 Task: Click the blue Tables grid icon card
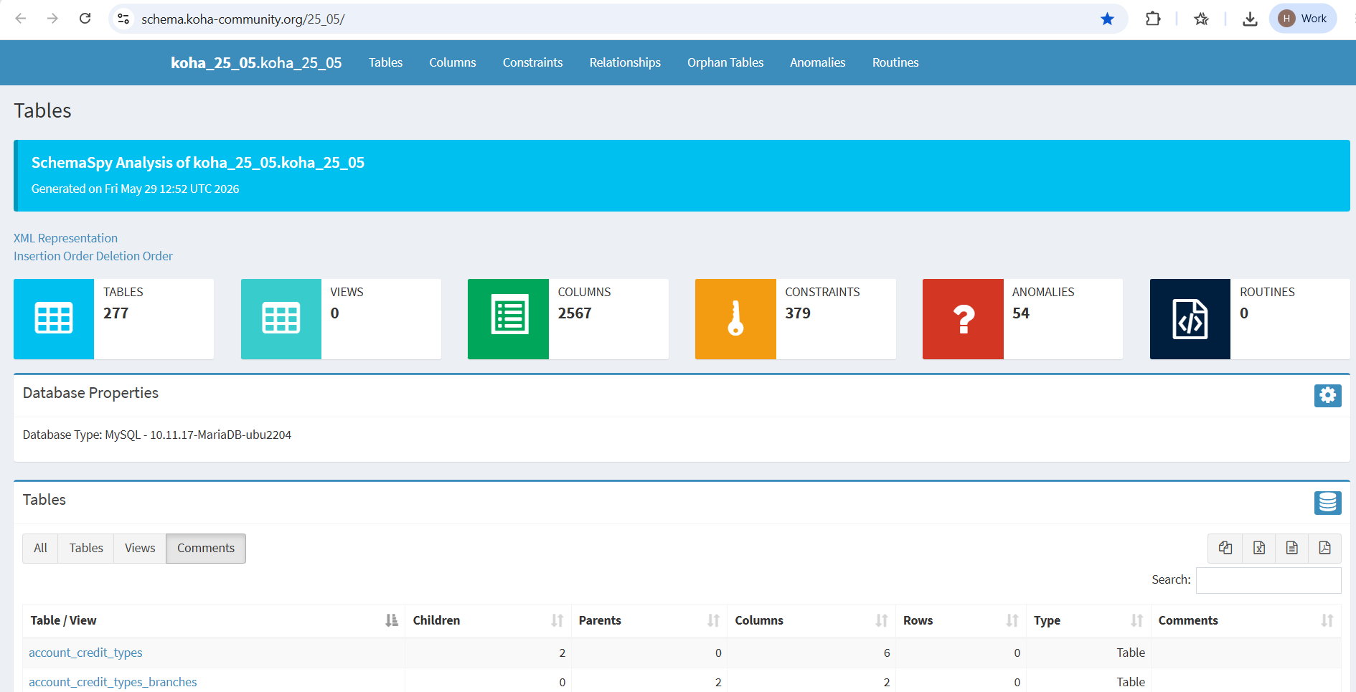(54, 319)
